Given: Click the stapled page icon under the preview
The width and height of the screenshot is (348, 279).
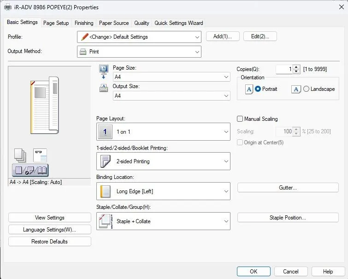Looking at the screenshot, I should click(x=40, y=155).
